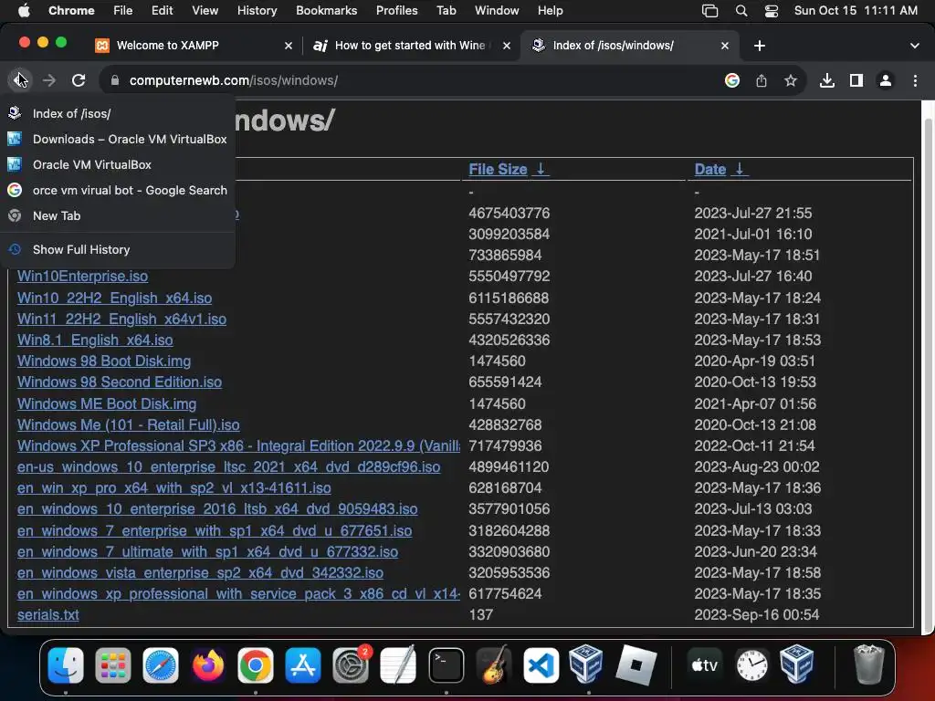The image size is (935, 701).
Task: Open Windows 98 Boot Disk.img link
Action: pyautogui.click(x=104, y=361)
